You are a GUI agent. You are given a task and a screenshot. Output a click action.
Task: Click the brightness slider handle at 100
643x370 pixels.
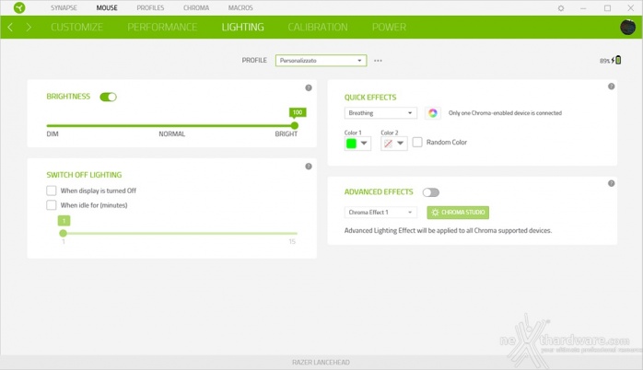click(x=295, y=126)
